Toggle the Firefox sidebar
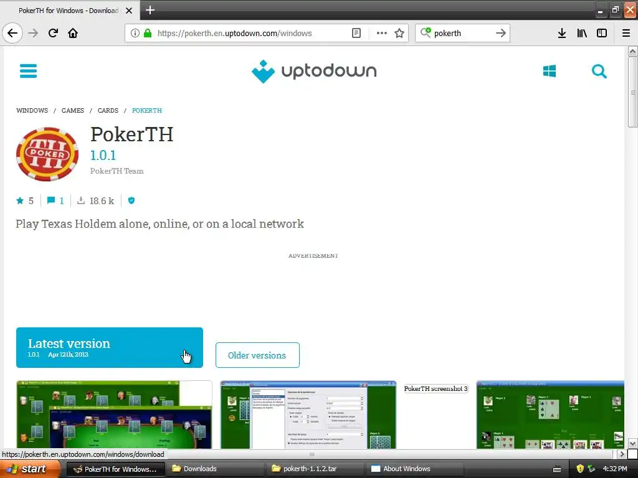 point(602,34)
